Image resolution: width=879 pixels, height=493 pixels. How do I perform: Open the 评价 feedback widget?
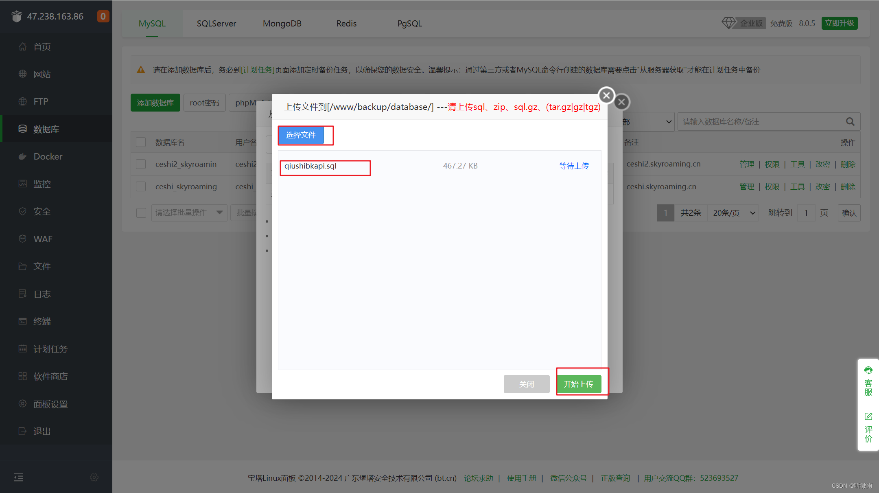tap(868, 427)
